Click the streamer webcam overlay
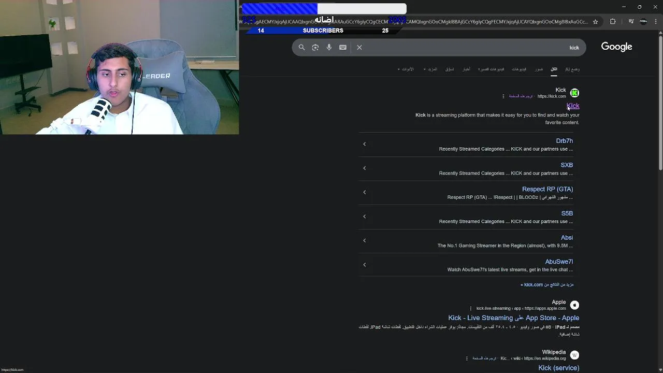This screenshot has width=663, height=373. [119, 67]
